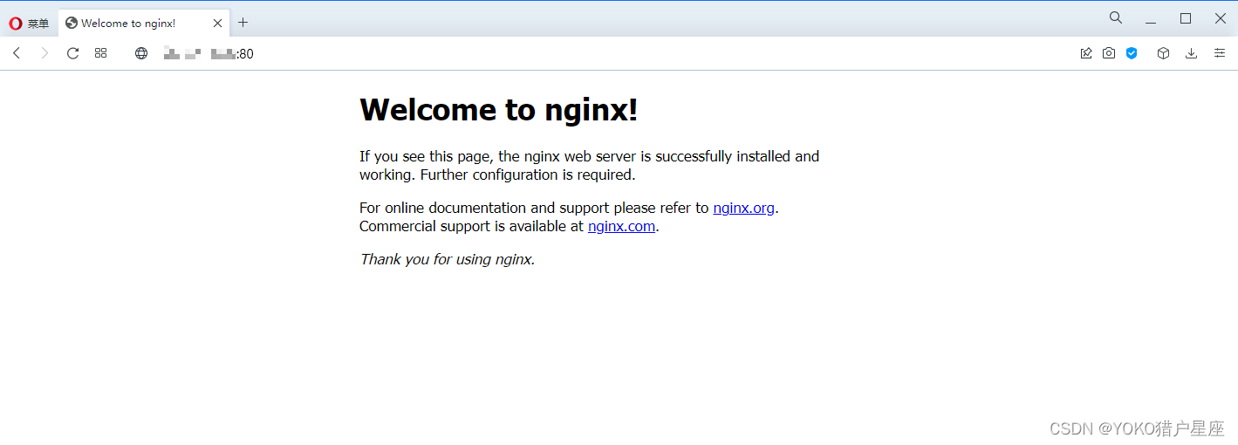Screen dimensions: 1238x445
Task: Click the globe site info icon
Action: [x=141, y=53]
